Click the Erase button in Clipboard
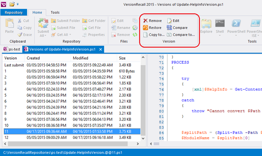 coord(25,35)
